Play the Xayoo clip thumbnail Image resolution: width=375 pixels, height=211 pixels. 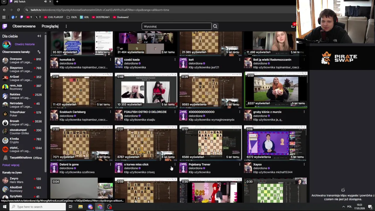point(275,143)
